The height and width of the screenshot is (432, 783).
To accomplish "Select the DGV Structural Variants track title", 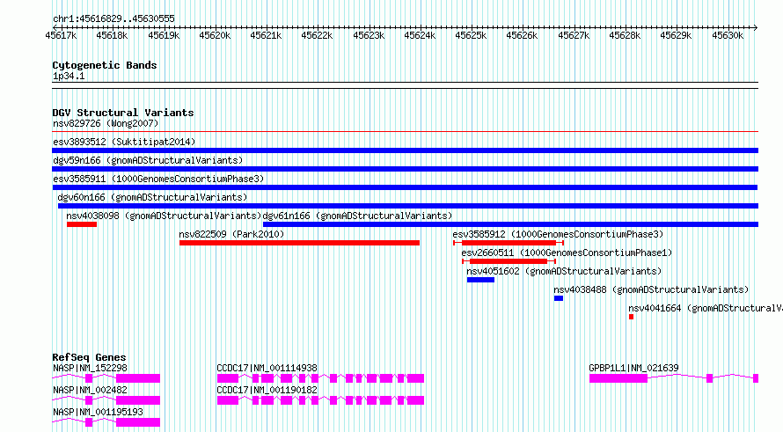I will coord(123,113).
